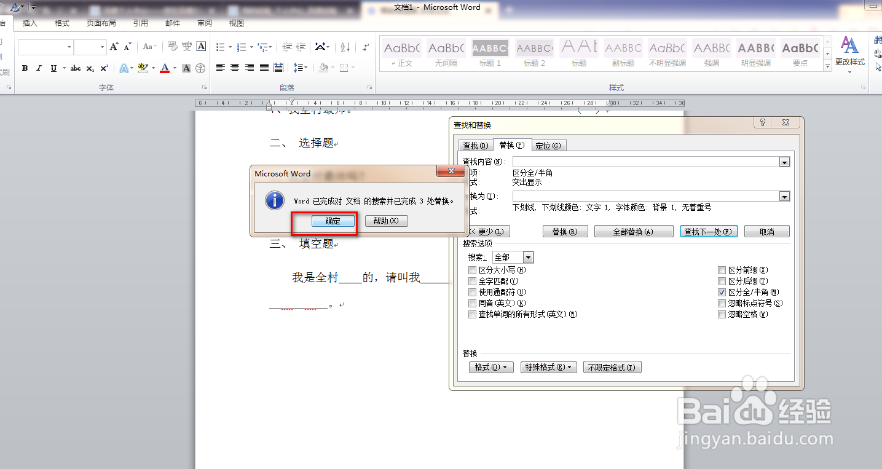Click 帮助 button in message box

pos(386,221)
